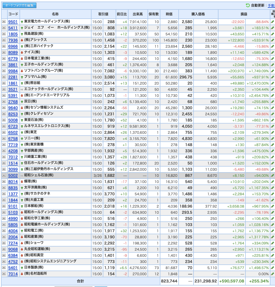
Task: Click 昭和シェル石油 trade date 3/26
Action: click(x=98, y=176)
